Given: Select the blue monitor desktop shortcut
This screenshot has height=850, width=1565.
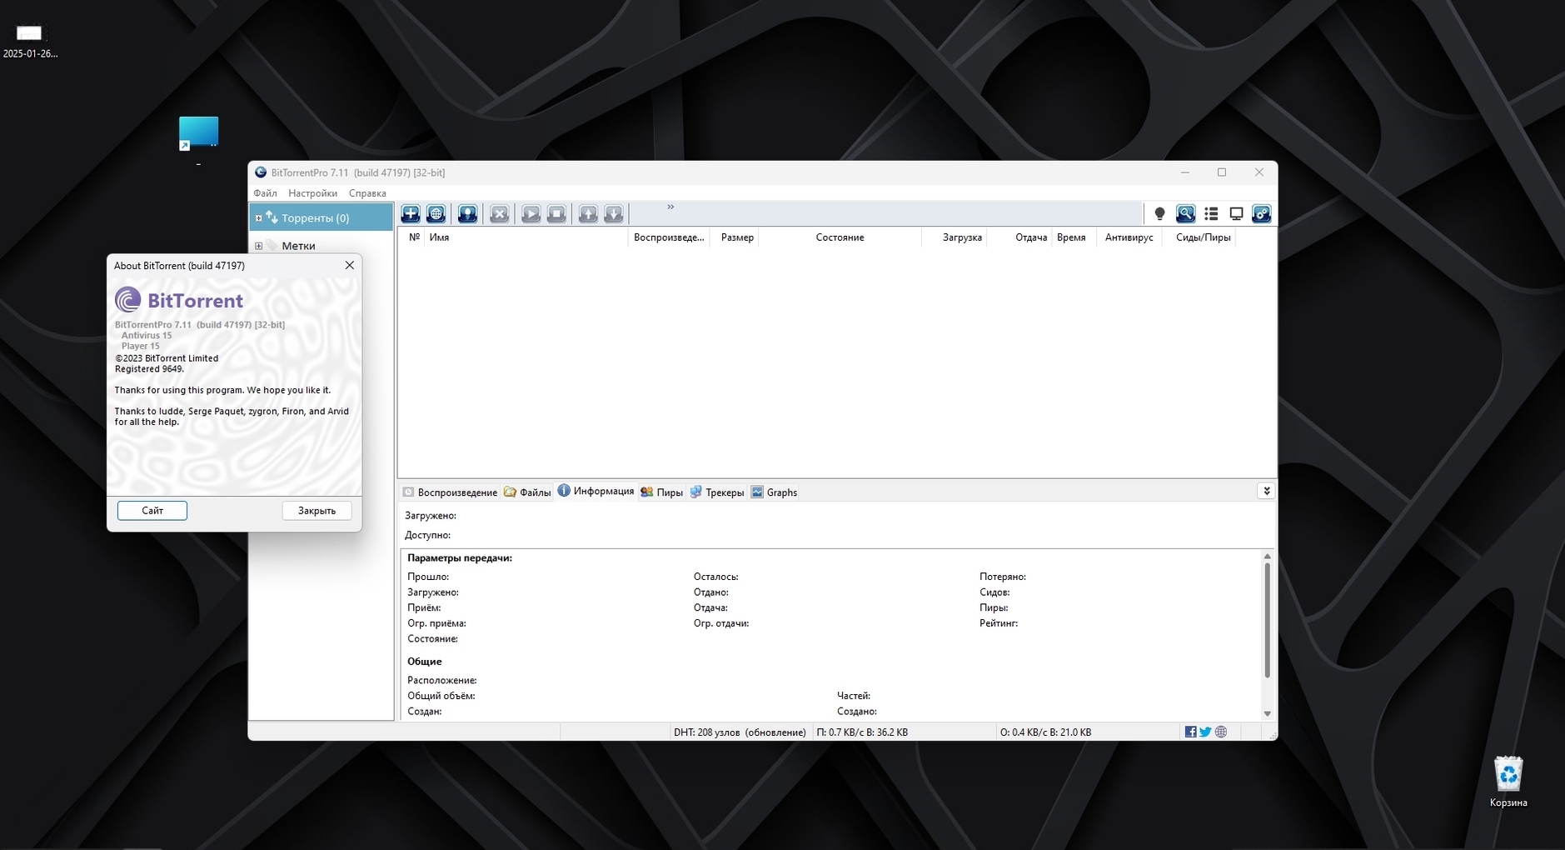Looking at the screenshot, I should click(x=198, y=133).
